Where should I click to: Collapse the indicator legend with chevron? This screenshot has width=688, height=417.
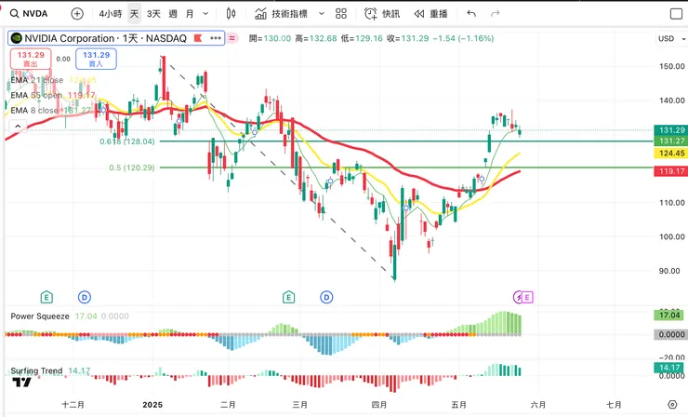18,127
